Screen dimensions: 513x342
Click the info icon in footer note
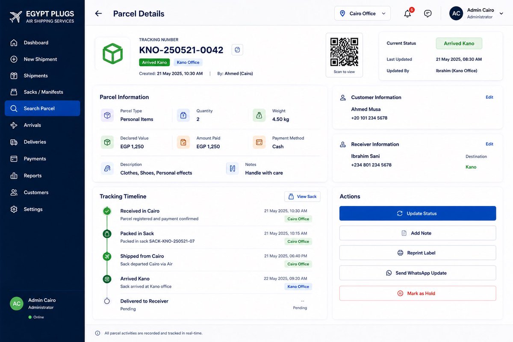pos(97,333)
